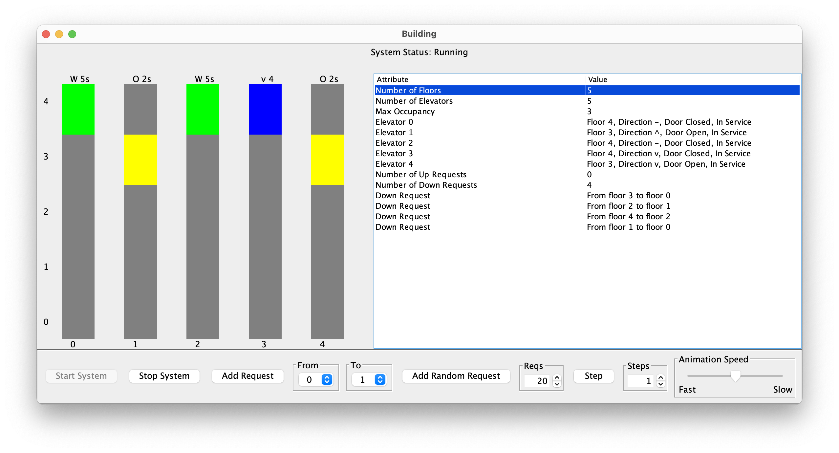Click the blue elevator 3 car
Viewport: 839px width, 453px height.
click(265, 109)
